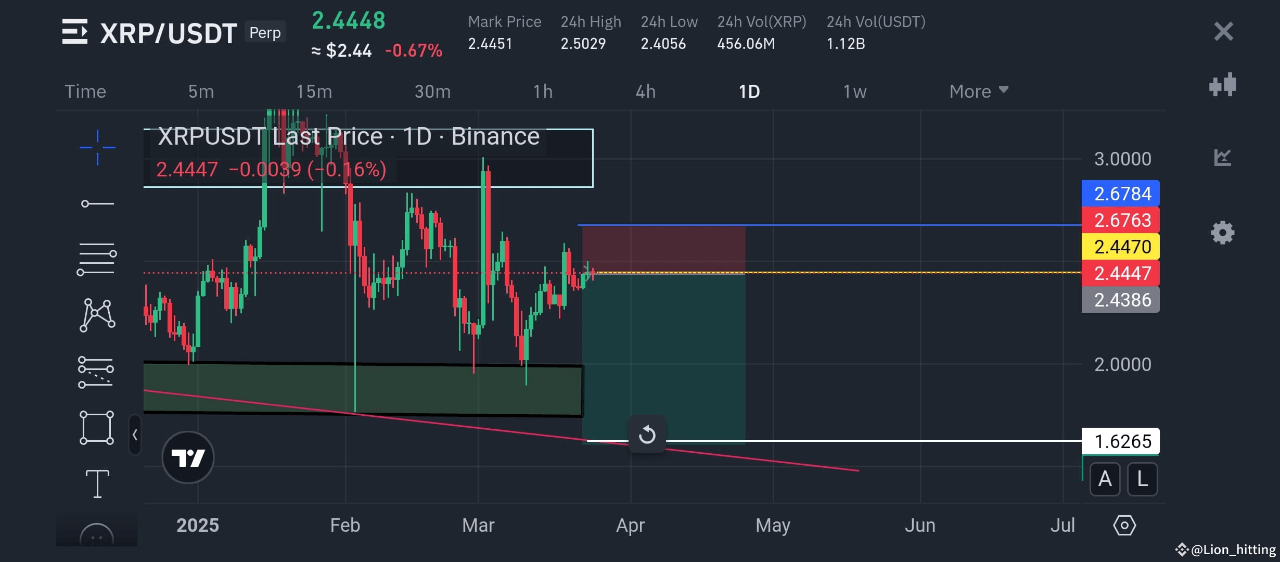1280x562 pixels.
Task: Choose the rectangle shape tool
Action: pyautogui.click(x=97, y=428)
